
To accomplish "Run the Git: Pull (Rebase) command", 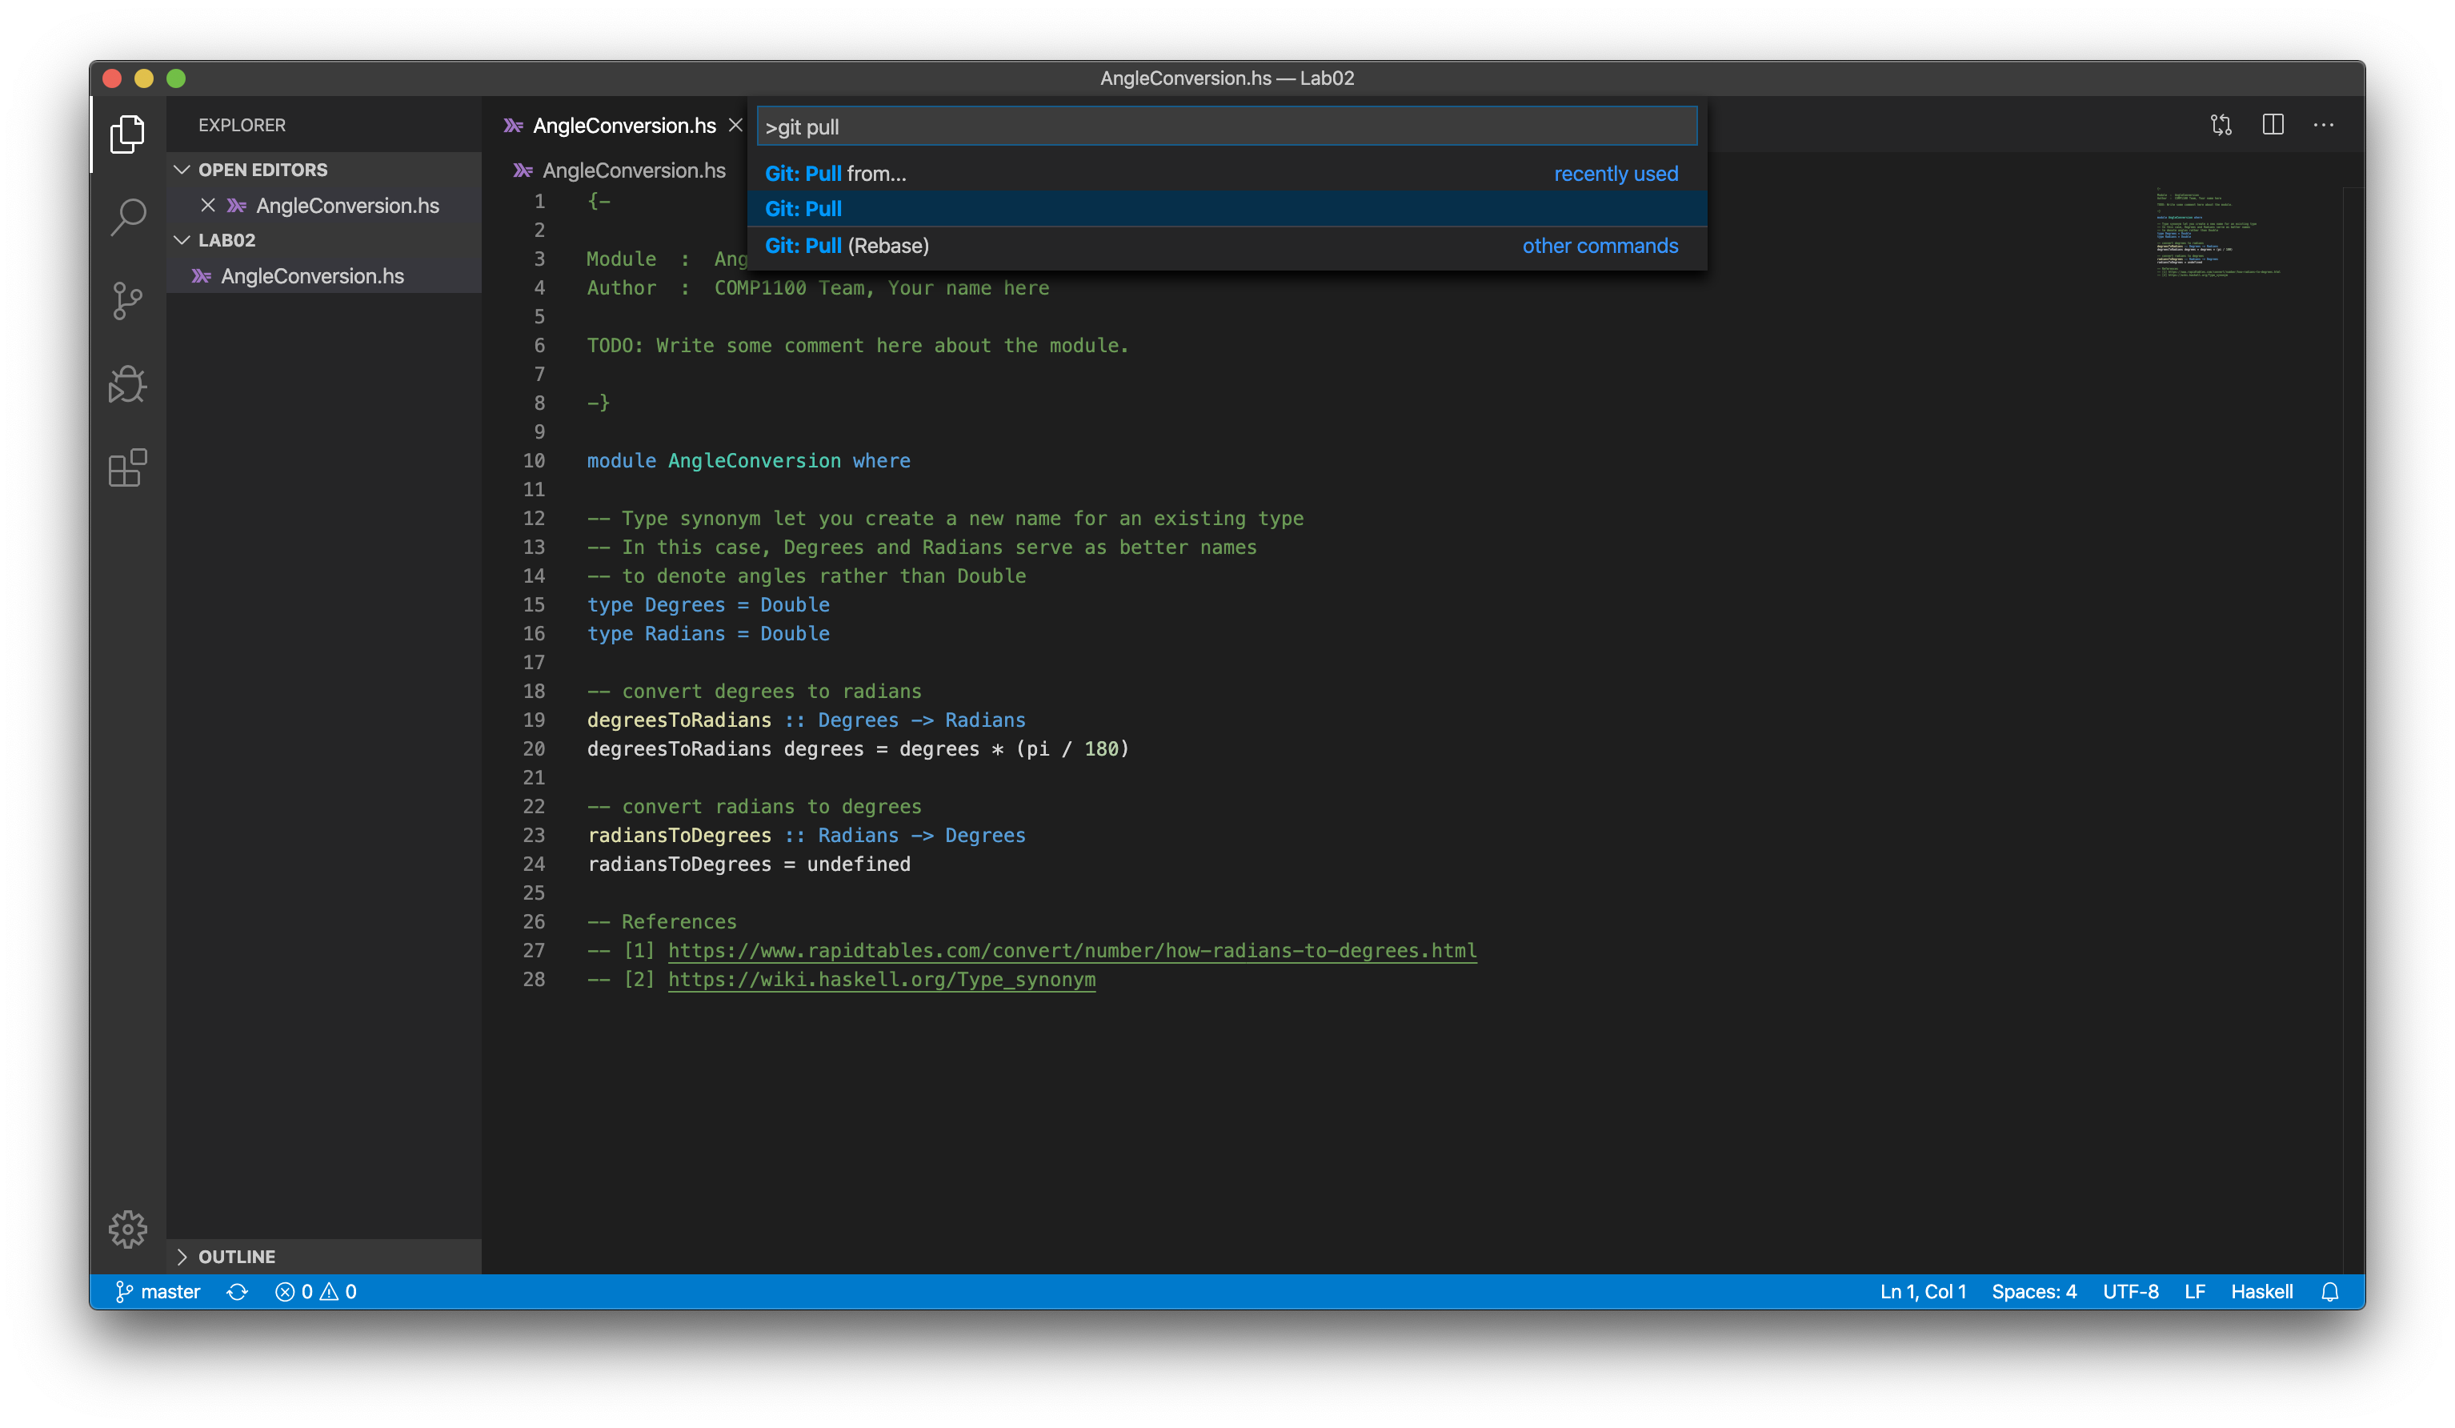I will coord(847,246).
